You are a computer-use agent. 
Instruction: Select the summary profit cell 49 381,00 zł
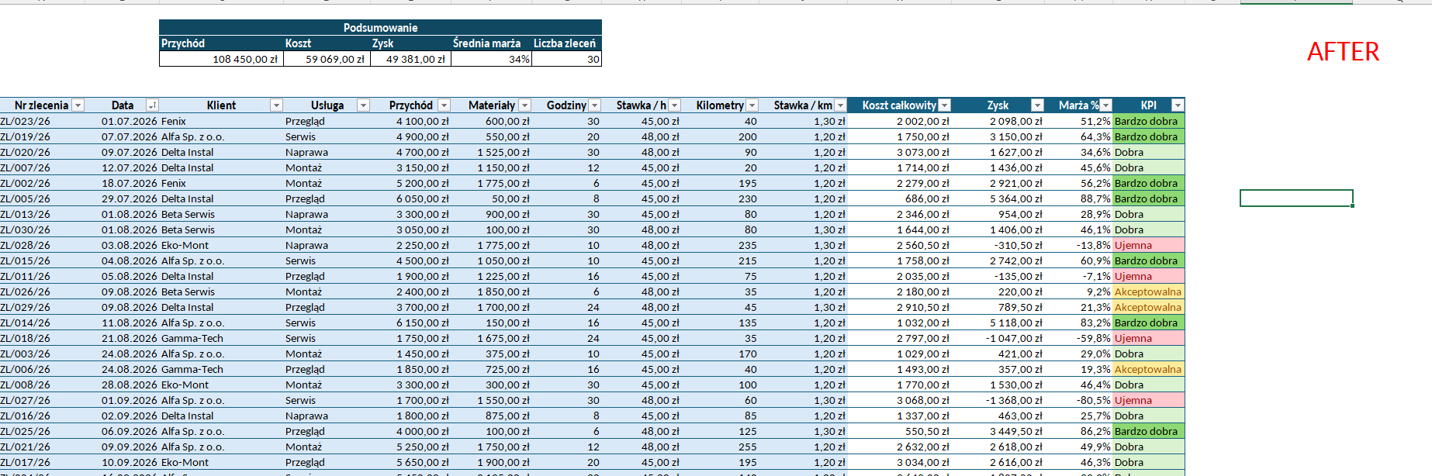point(410,59)
